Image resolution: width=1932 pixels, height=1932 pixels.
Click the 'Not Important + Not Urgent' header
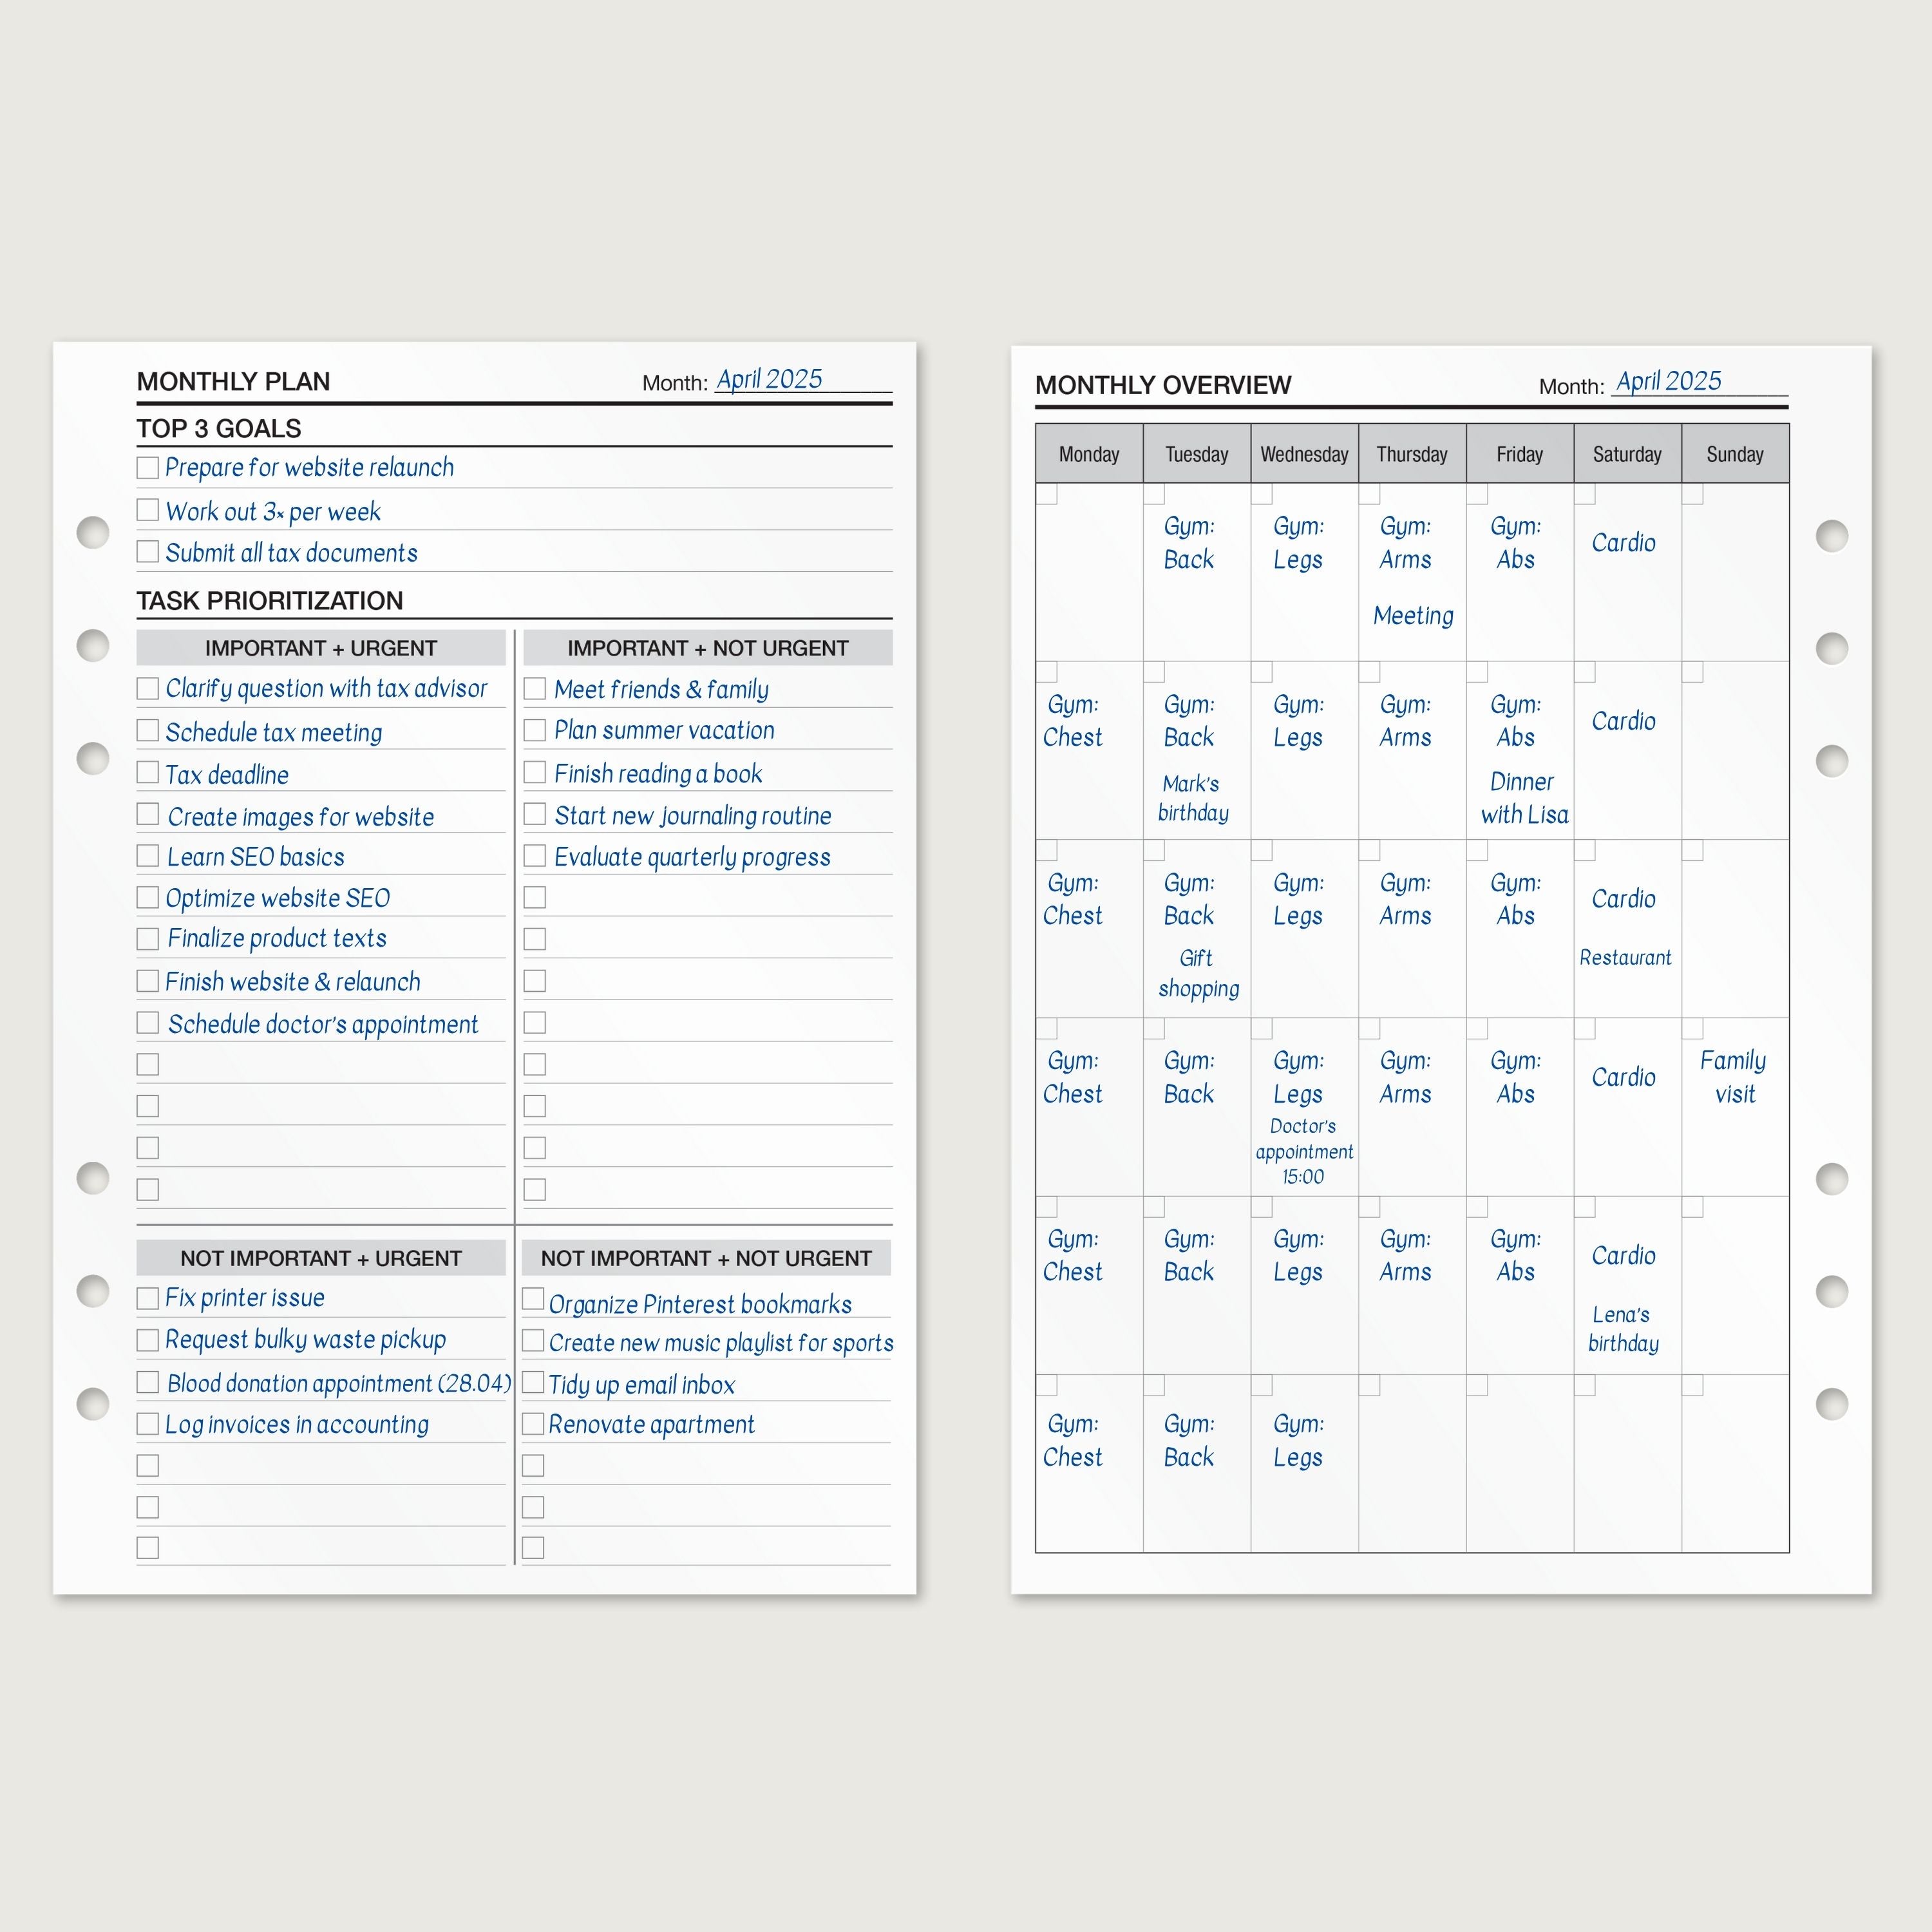point(706,1258)
